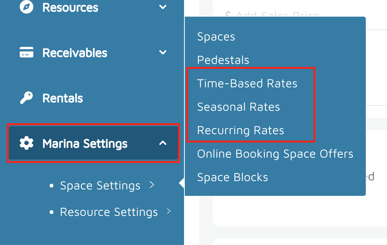This screenshot has width=387, height=245.
Task: Choose Resource Settings submenu item
Action: (109, 212)
